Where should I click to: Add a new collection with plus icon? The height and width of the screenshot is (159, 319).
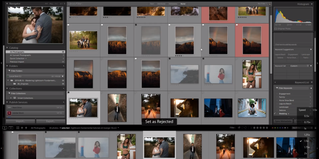pos(64,89)
